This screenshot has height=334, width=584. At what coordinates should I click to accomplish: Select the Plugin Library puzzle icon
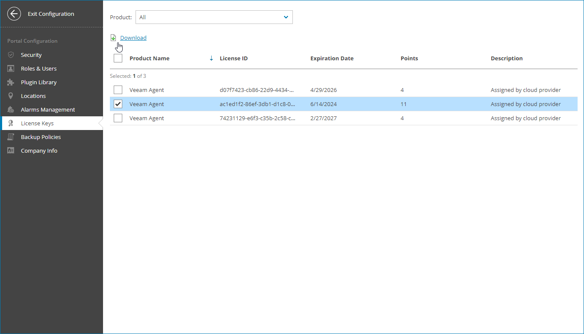pyautogui.click(x=10, y=82)
